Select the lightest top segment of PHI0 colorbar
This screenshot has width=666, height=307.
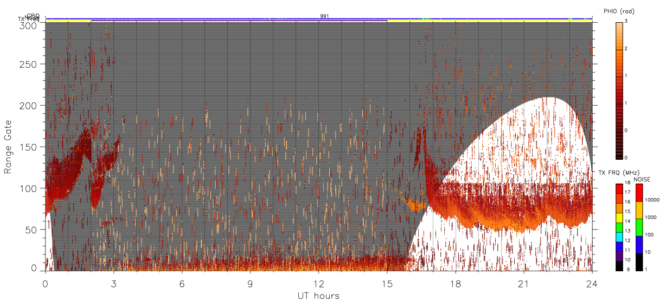click(x=619, y=36)
